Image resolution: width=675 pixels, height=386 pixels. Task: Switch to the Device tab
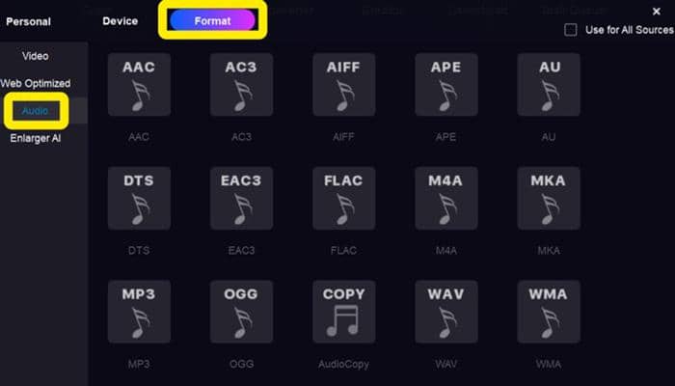pos(121,21)
